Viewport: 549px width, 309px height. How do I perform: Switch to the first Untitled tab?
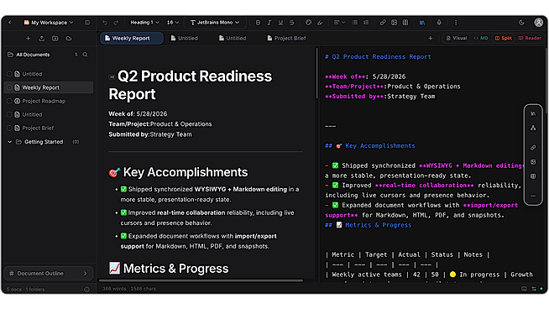[x=185, y=38]
